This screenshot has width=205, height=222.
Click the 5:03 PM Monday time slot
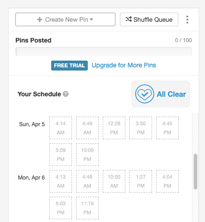tap(61, 208)
